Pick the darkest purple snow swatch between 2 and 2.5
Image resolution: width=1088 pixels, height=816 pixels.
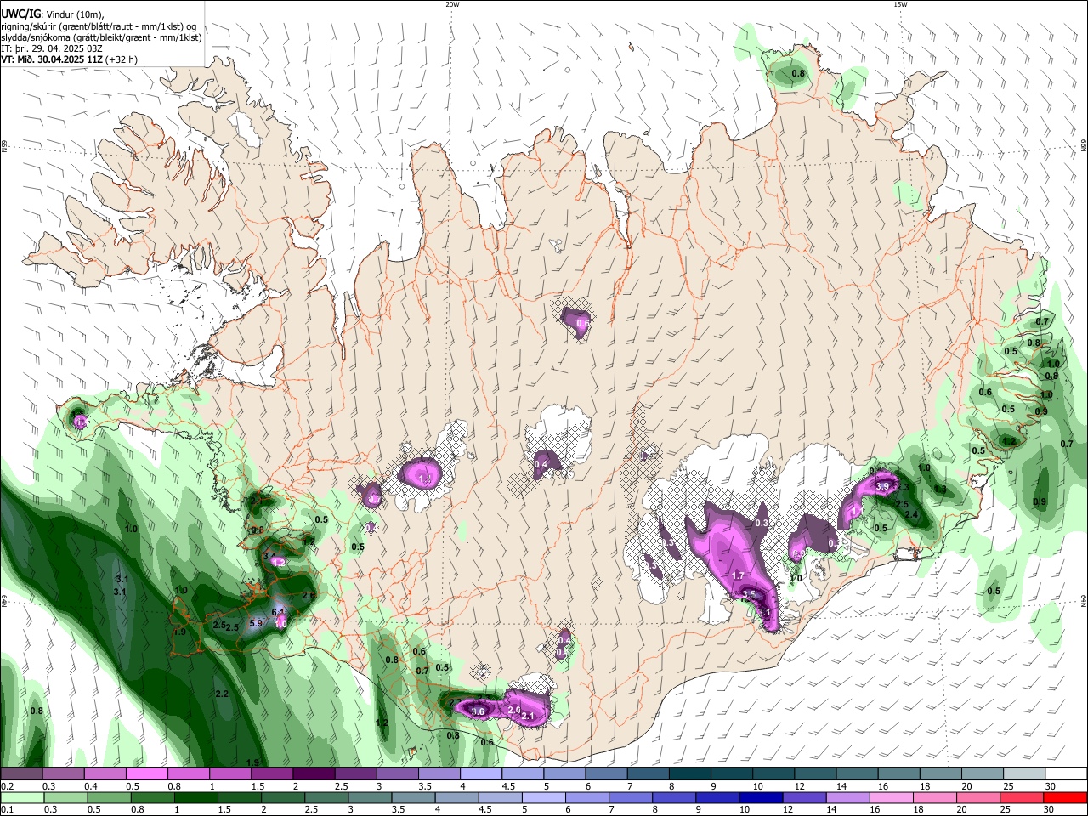coord(313,774)
